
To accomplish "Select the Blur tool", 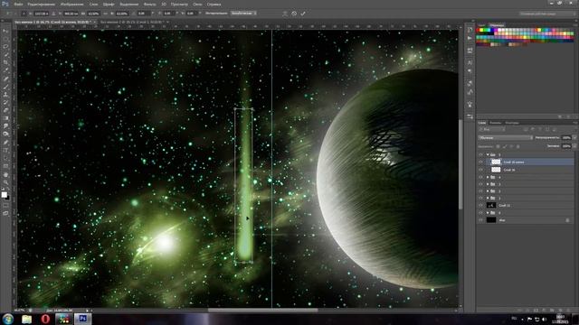I will (5, 126).
